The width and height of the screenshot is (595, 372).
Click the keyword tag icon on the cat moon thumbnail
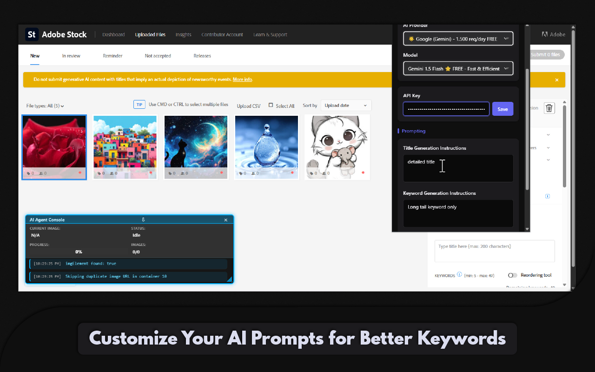coord(170,173)
